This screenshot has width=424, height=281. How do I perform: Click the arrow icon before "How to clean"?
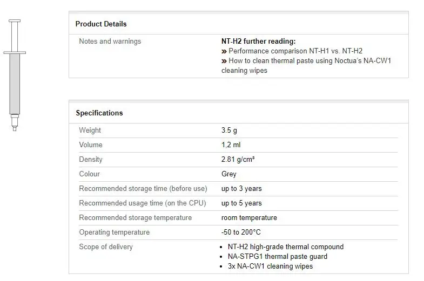(x=224, y=61)
